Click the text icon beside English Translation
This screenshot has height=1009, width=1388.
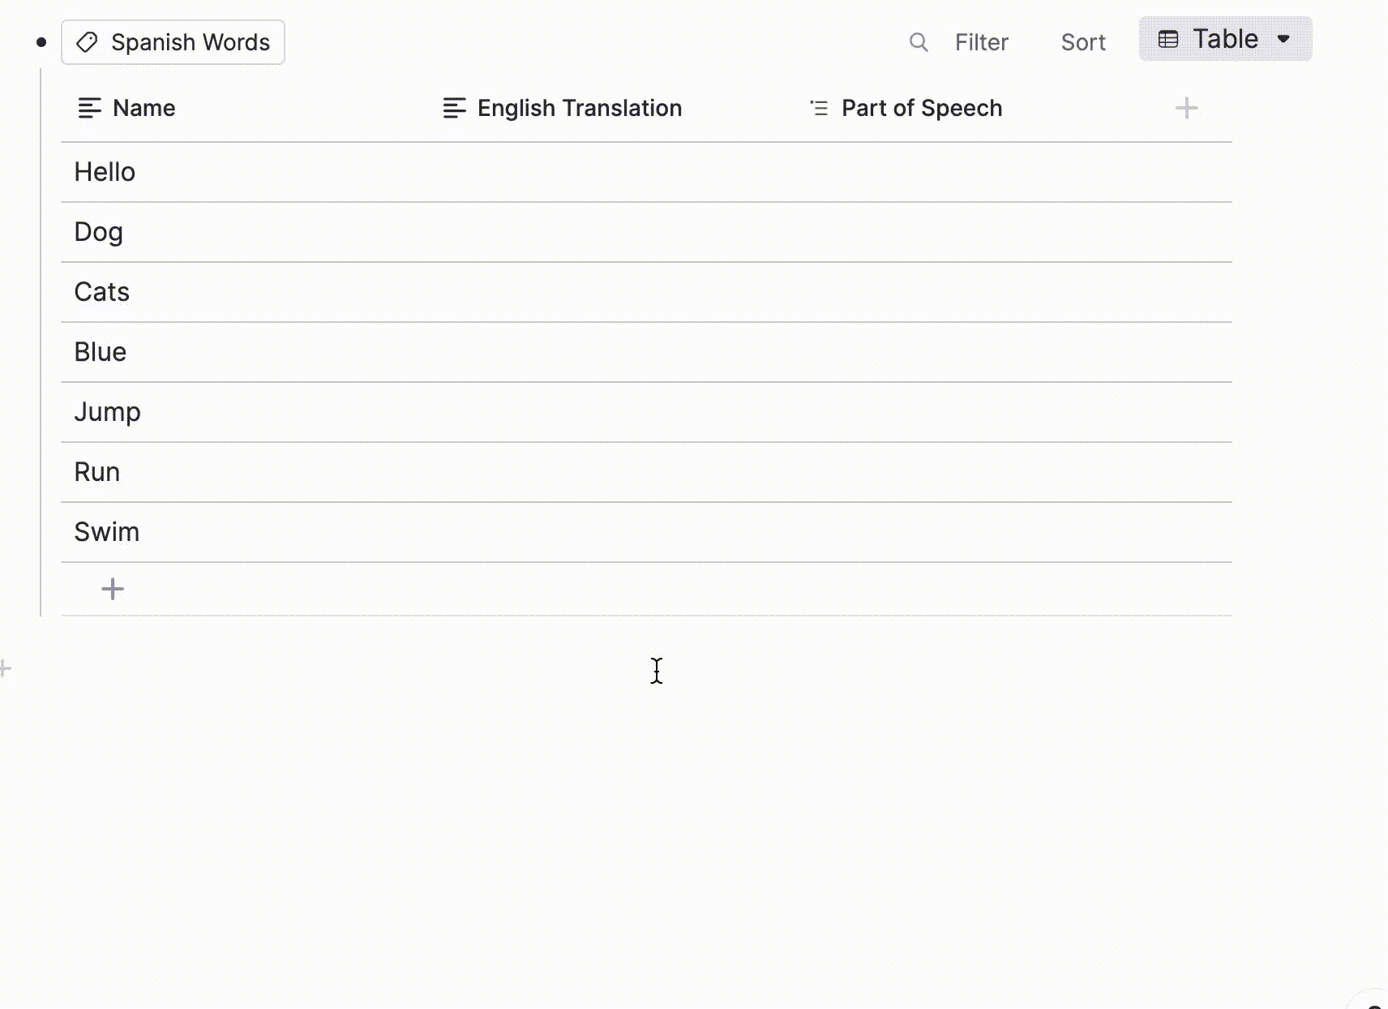pos(454,107)
